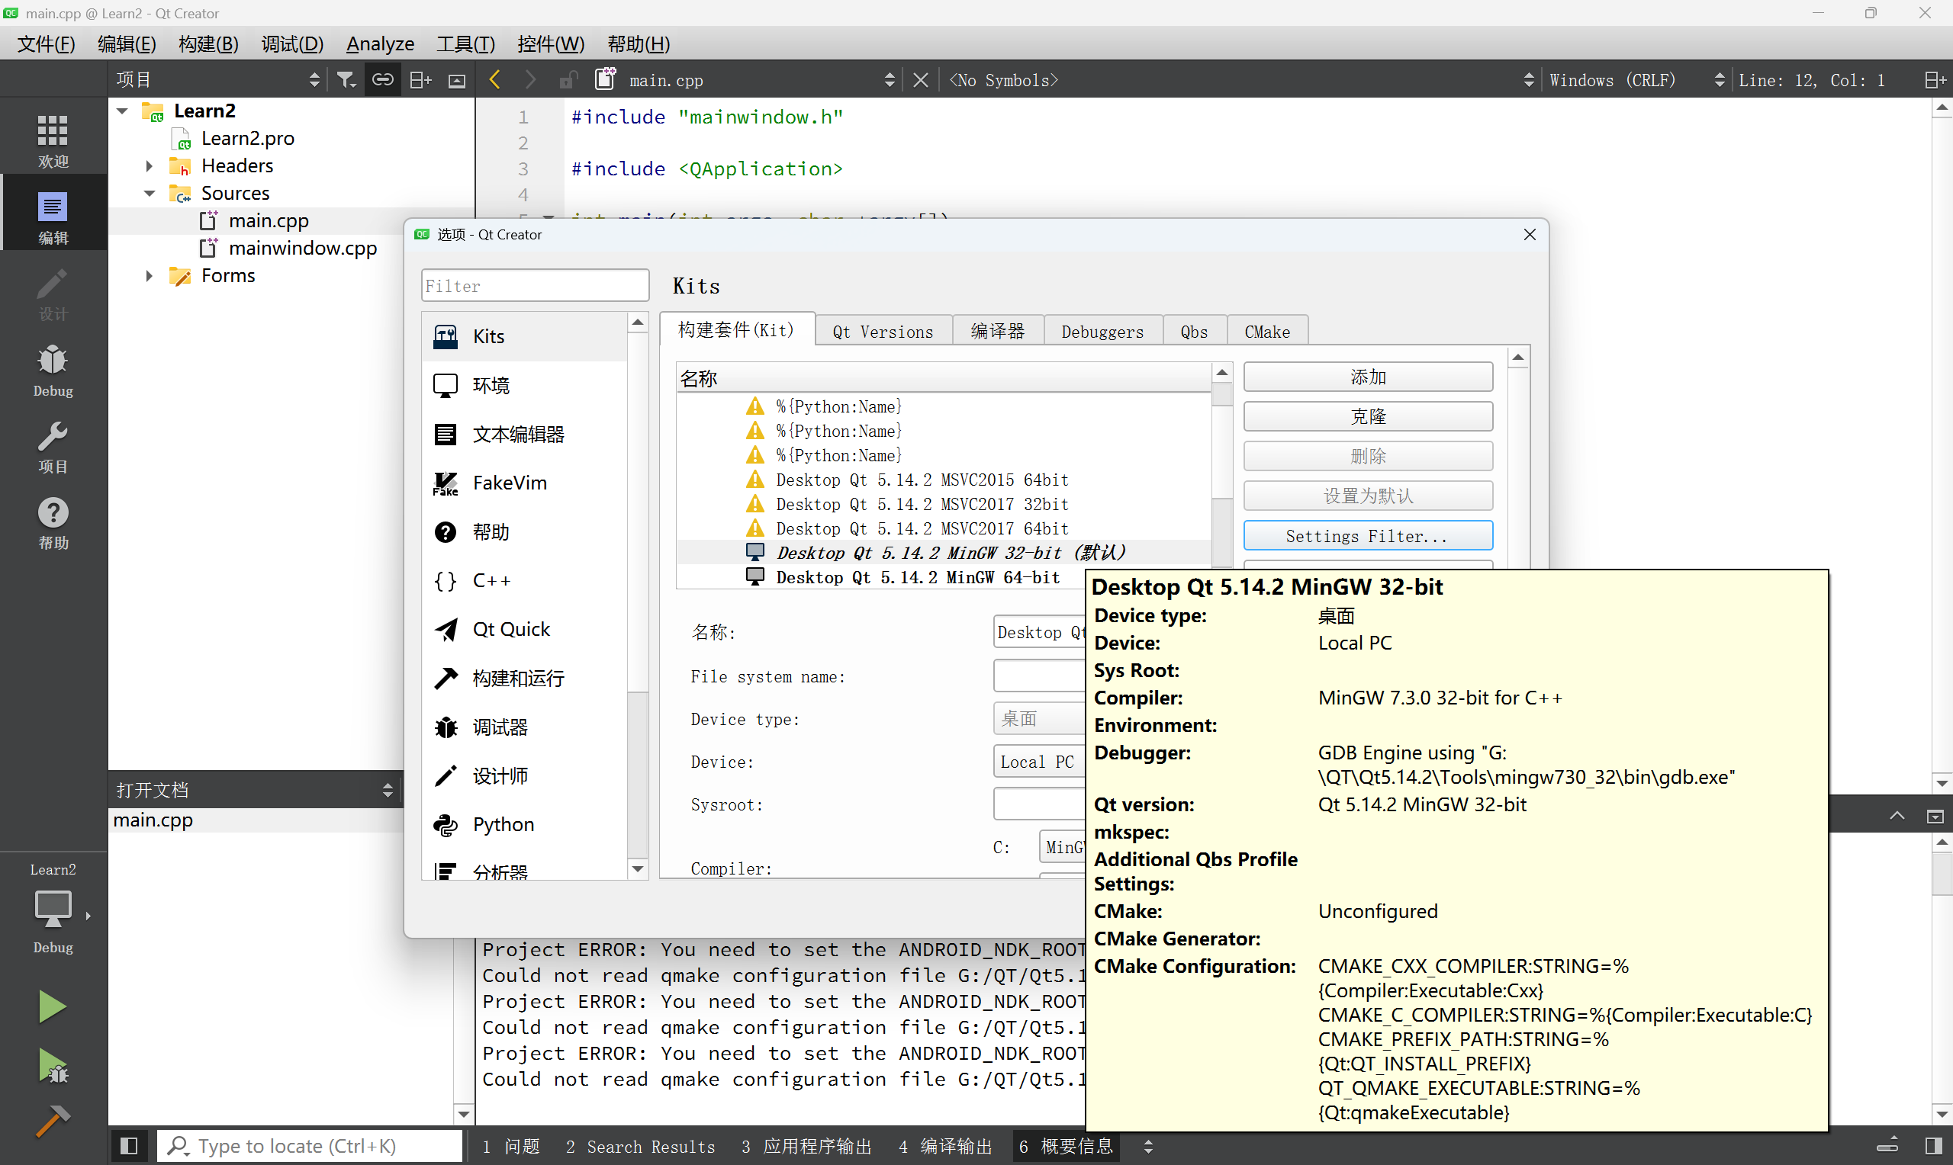Start debugging with play-bug button
Viewport: 1953px width, 1165px height.
point(52,1066)
